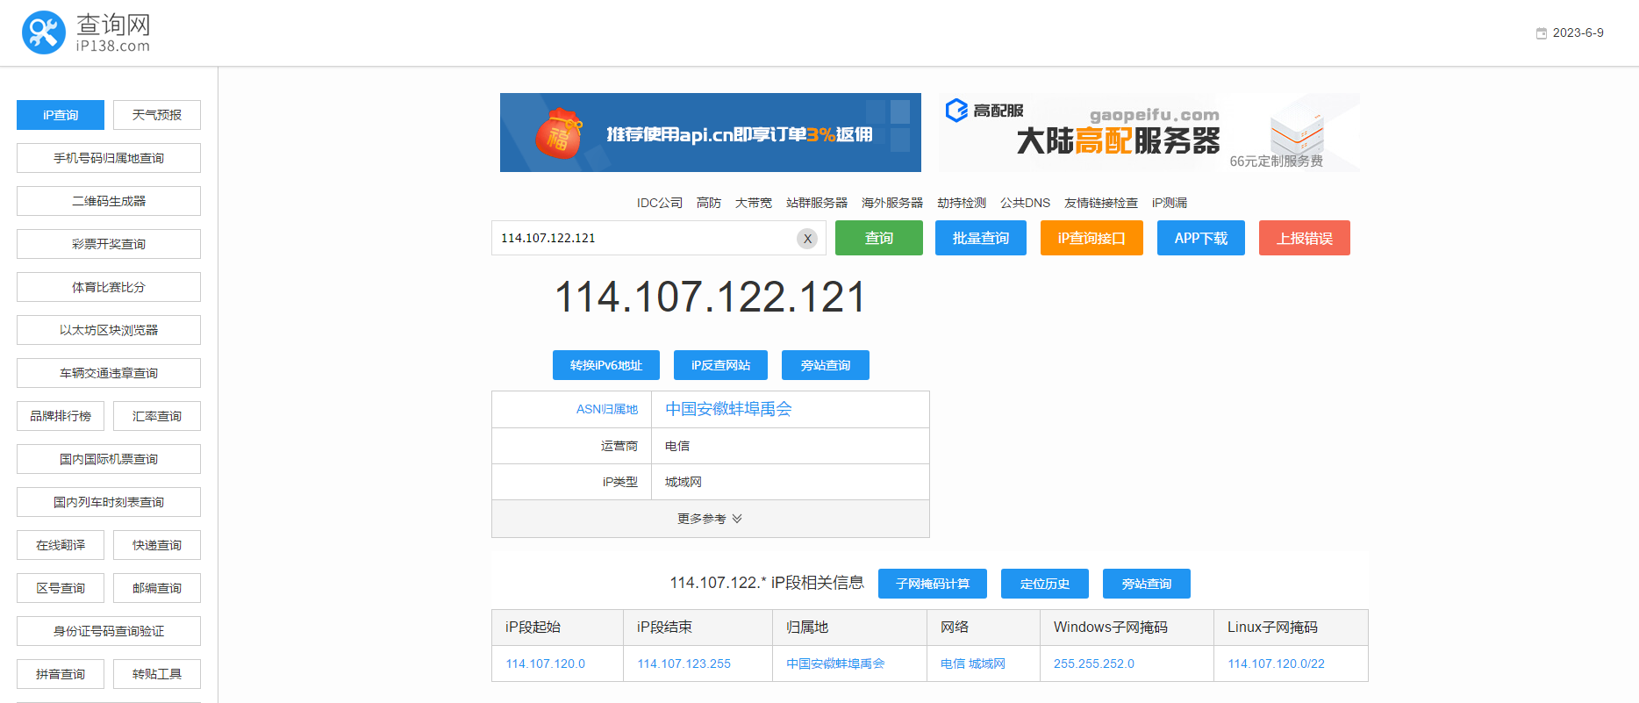
Task: Click the ASN归属地 label link
Action: tap(607, 409)
